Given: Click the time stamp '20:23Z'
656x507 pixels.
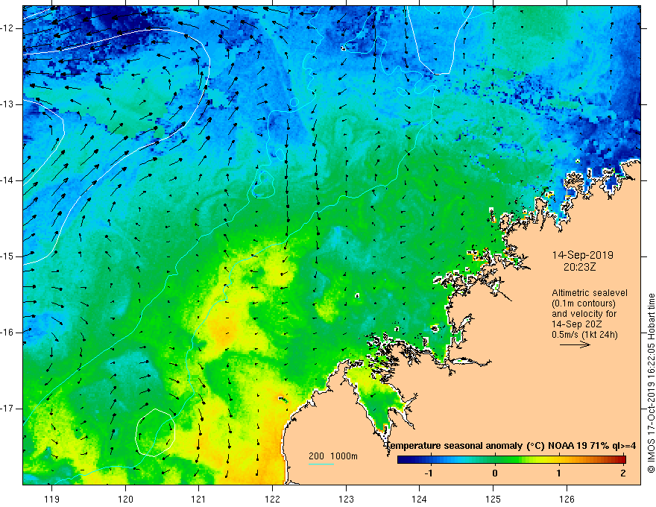Looking at the screenshot, I should tap(579, 267).
